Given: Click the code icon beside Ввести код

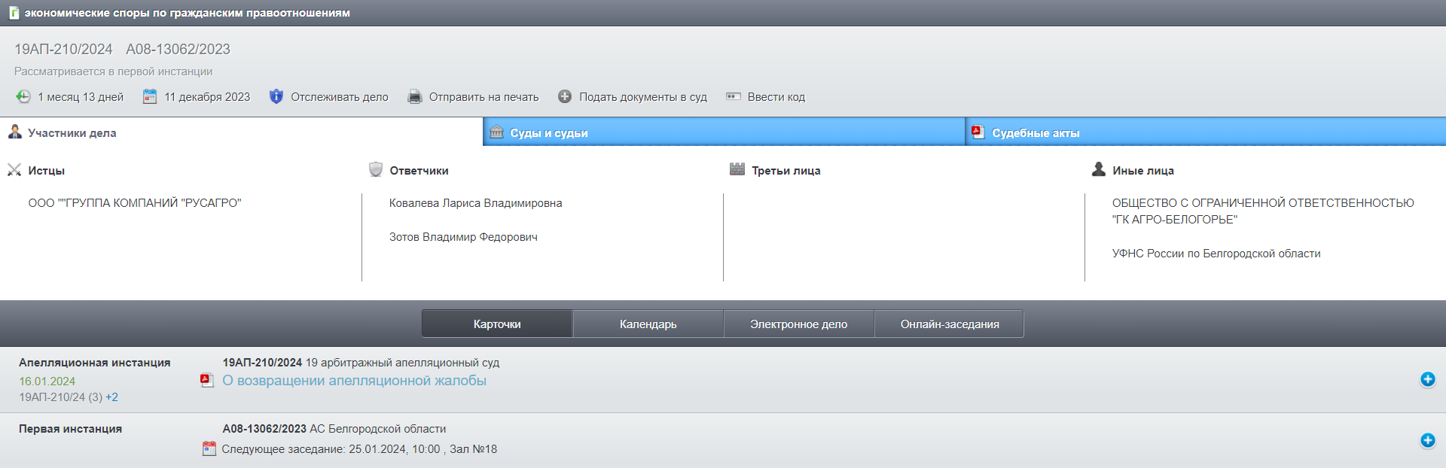Looking at the screenshot, I should coord(734,96).
